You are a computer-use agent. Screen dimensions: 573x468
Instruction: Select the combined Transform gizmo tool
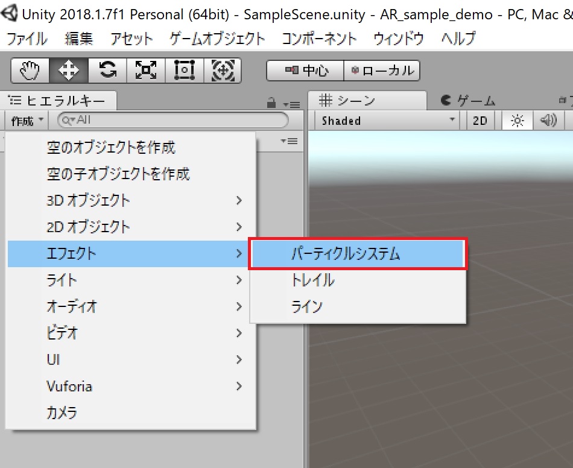(223, 71)
